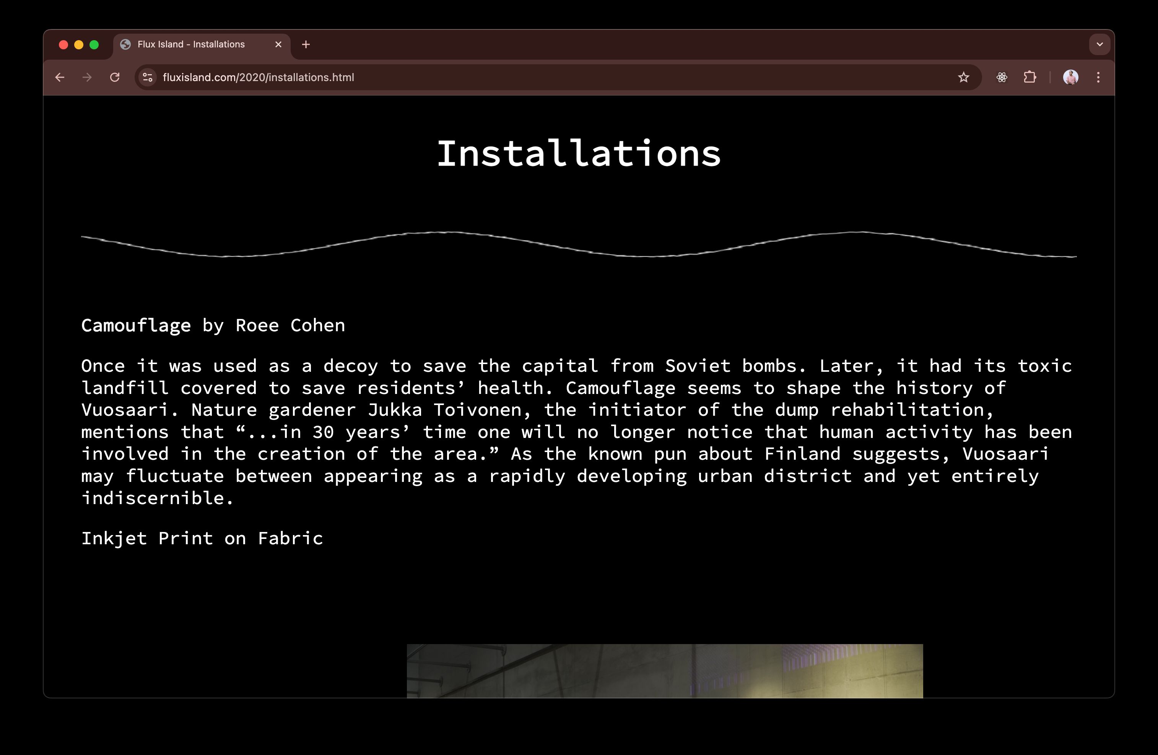The height and width of the screenshot is (755, 1158).
Task: Click the green fullscreen window button
Action: click(x=94, y=45)
